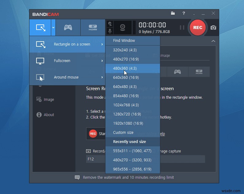Click the F12 hotkey field
The height and width of the screenshot is (194, 244).
[96, 159]
